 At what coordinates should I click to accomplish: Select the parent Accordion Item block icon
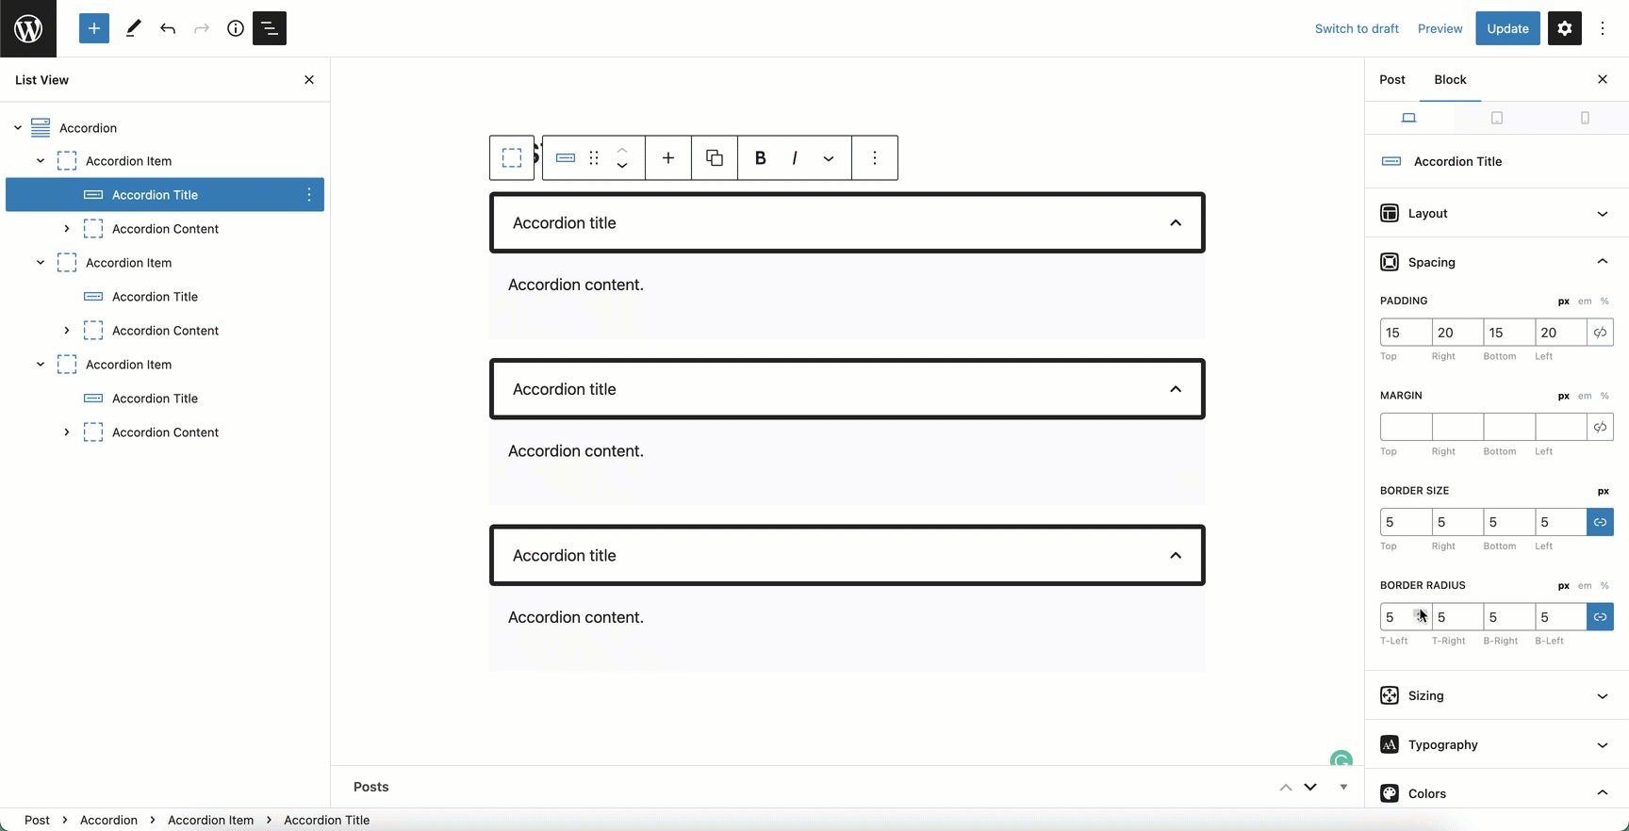[512, 157]
